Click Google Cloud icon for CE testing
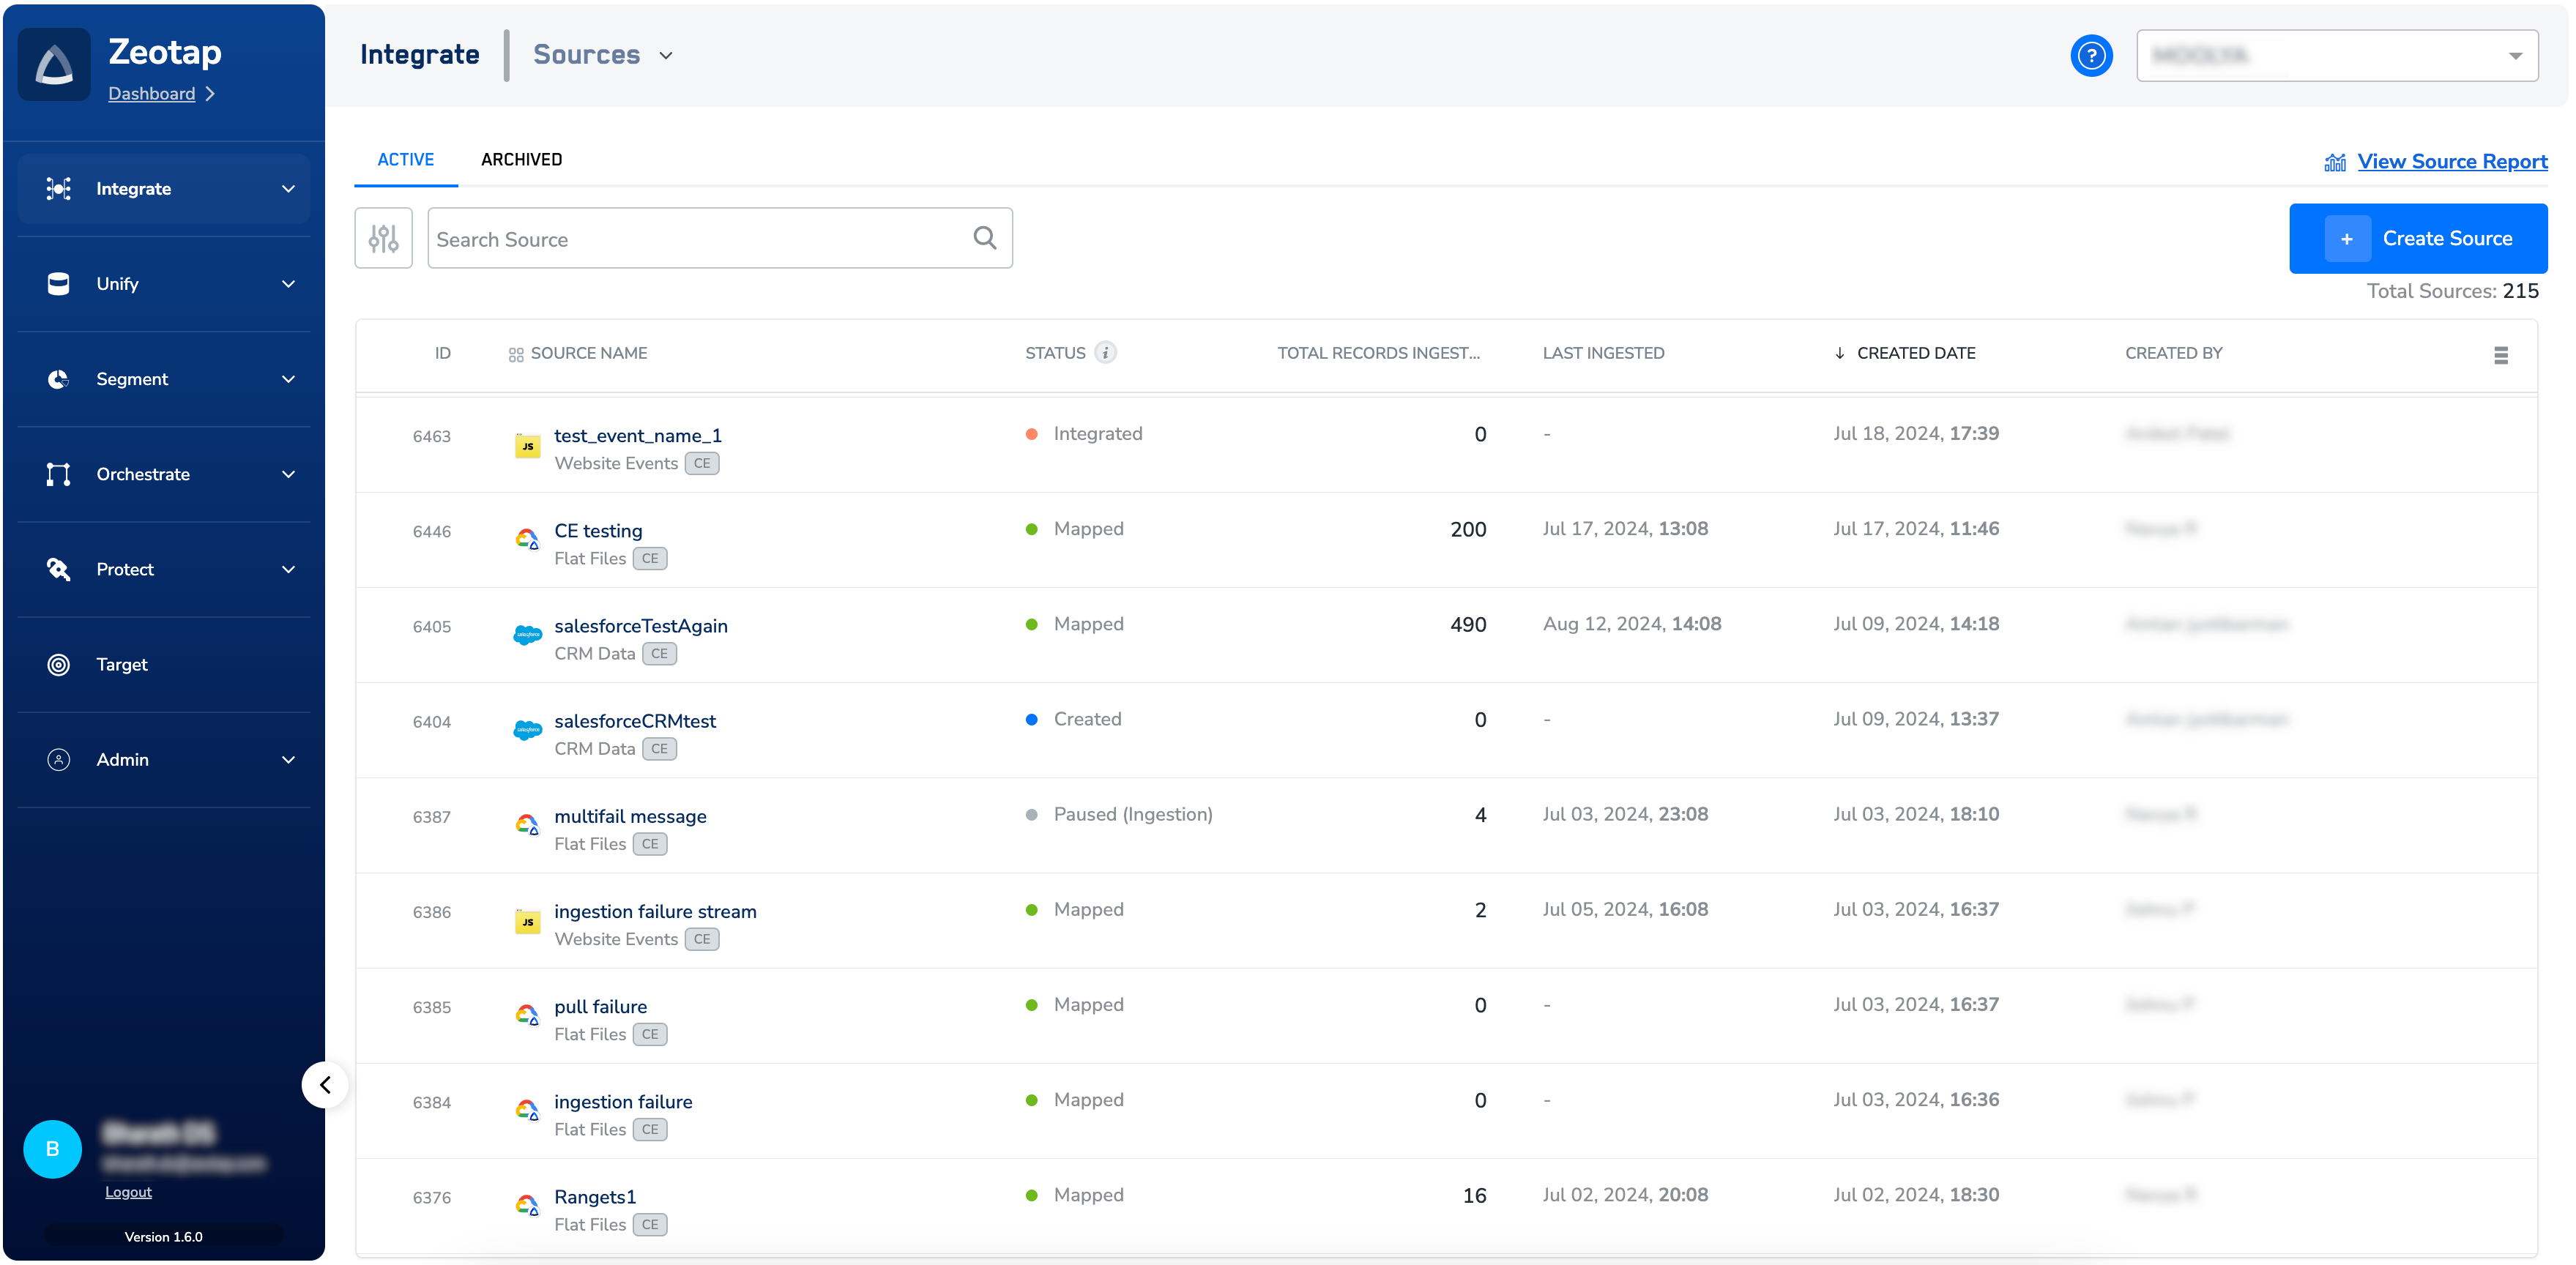Screen dimensions: 2576x1265 coord(527,540)
